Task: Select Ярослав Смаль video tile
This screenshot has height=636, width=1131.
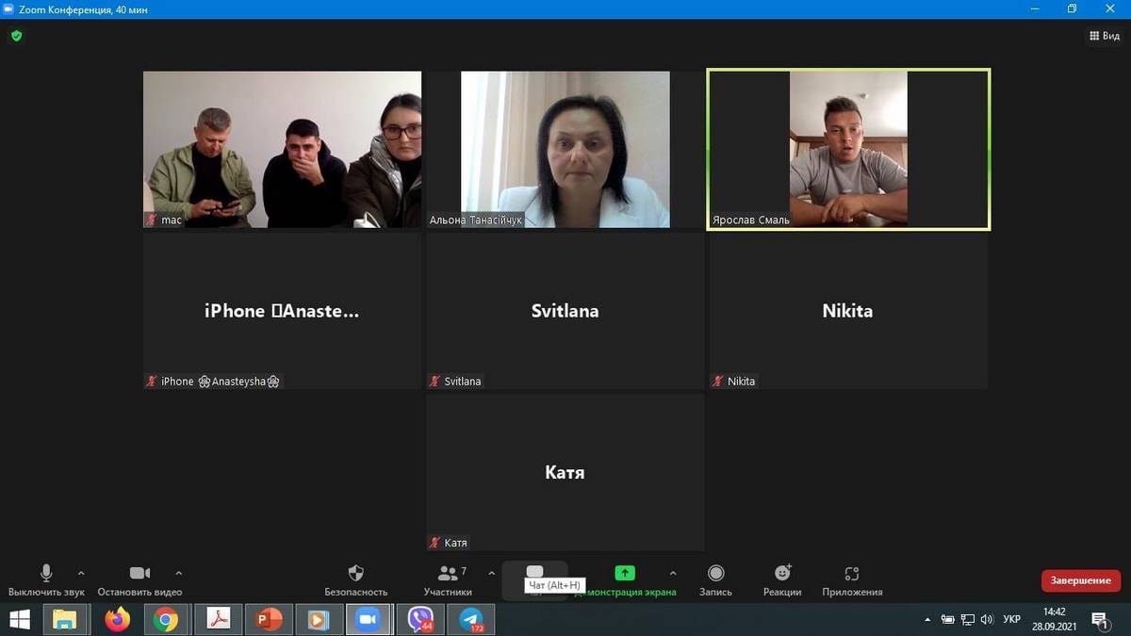Action: (848, 149)
